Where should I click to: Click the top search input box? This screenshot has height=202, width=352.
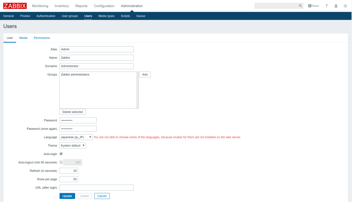(276, 6)
